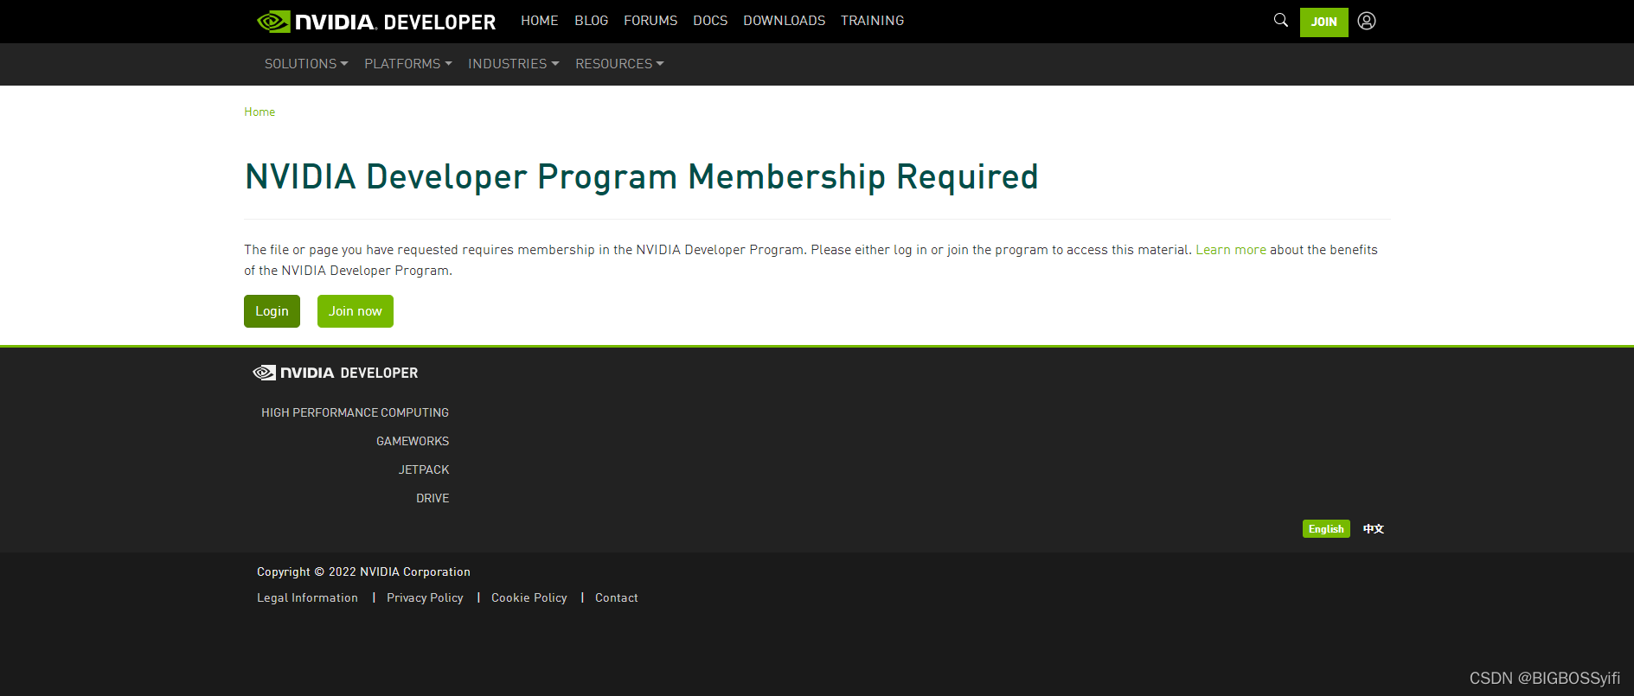Select English language option

[x=1326, y=529]
